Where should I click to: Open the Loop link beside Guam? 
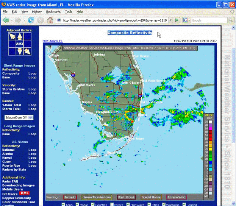click(32, 162)
